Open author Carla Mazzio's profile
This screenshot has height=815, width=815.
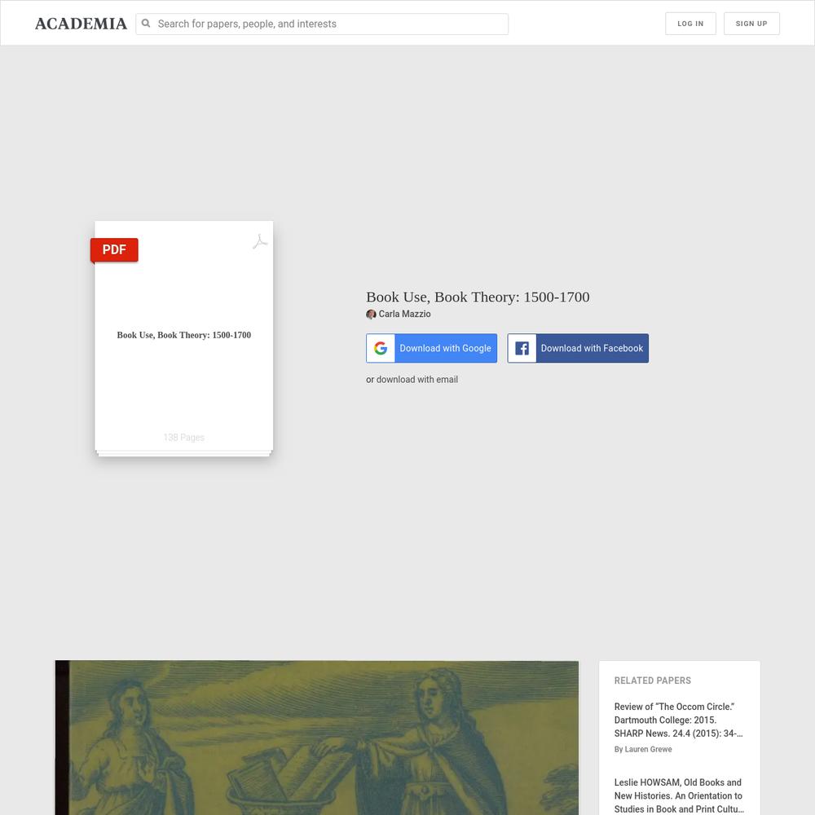[x=404, y=314]
